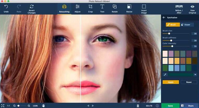The image size is (199, 108).
Task: Pick the light sky blue swatch
Action: tap(171, 68)
